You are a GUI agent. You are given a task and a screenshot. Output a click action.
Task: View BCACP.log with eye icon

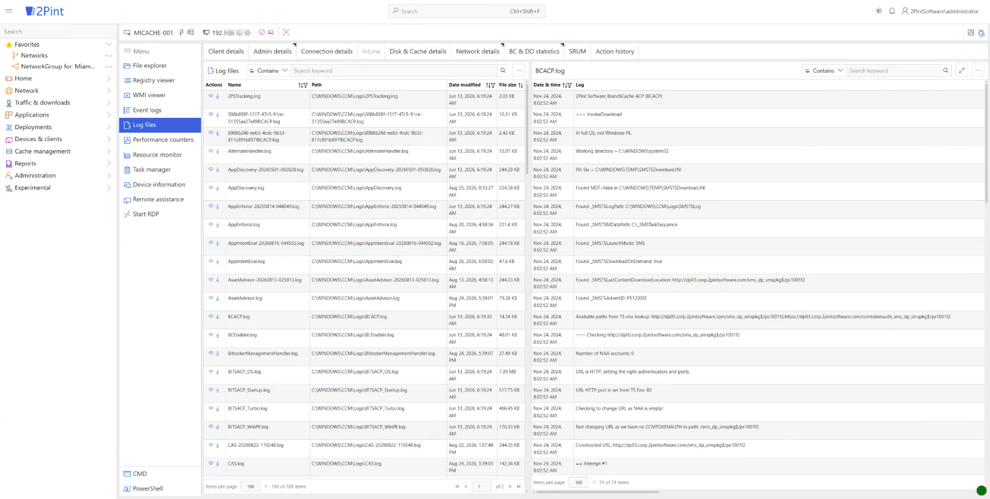click(211, 316)
